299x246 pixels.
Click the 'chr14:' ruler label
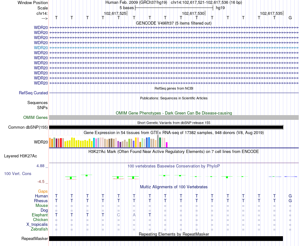click(42, 13)
